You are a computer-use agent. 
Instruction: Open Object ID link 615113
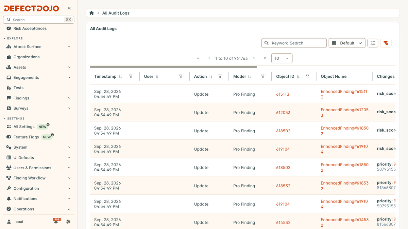click(283, 94)
